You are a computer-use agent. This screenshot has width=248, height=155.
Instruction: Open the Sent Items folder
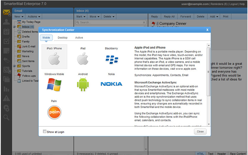28,61
